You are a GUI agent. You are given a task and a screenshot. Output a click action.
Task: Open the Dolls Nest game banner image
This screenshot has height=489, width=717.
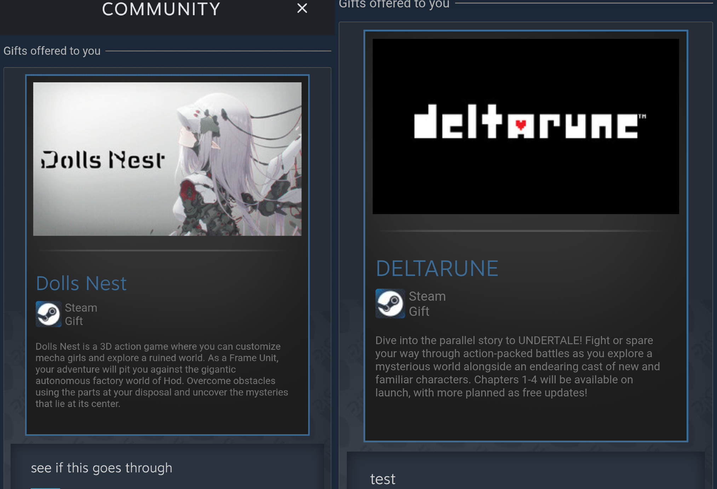click(x=167, y=159)
